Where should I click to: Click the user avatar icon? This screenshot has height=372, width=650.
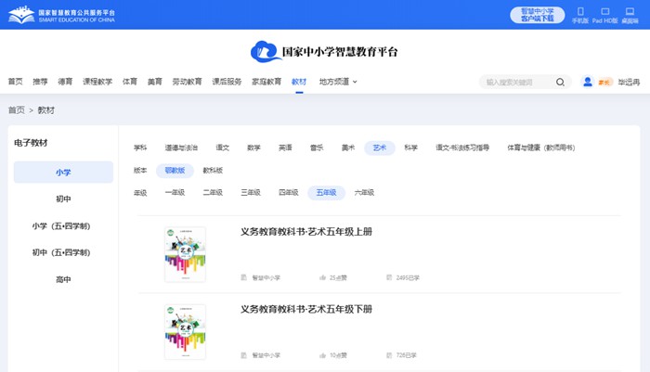[588, 82]
